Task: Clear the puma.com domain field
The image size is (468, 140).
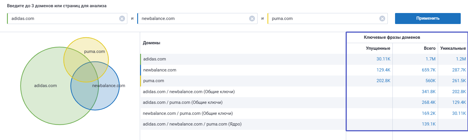Action: click(382, 19)
